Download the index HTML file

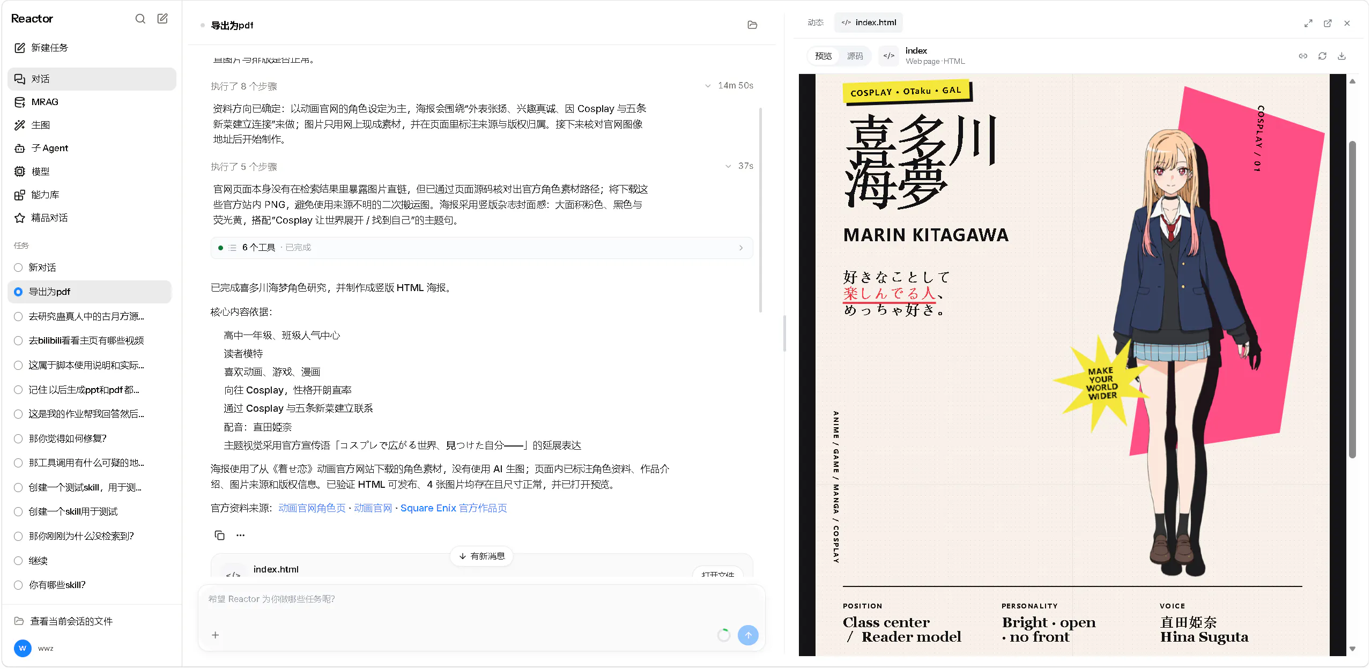pos(1342,56)
